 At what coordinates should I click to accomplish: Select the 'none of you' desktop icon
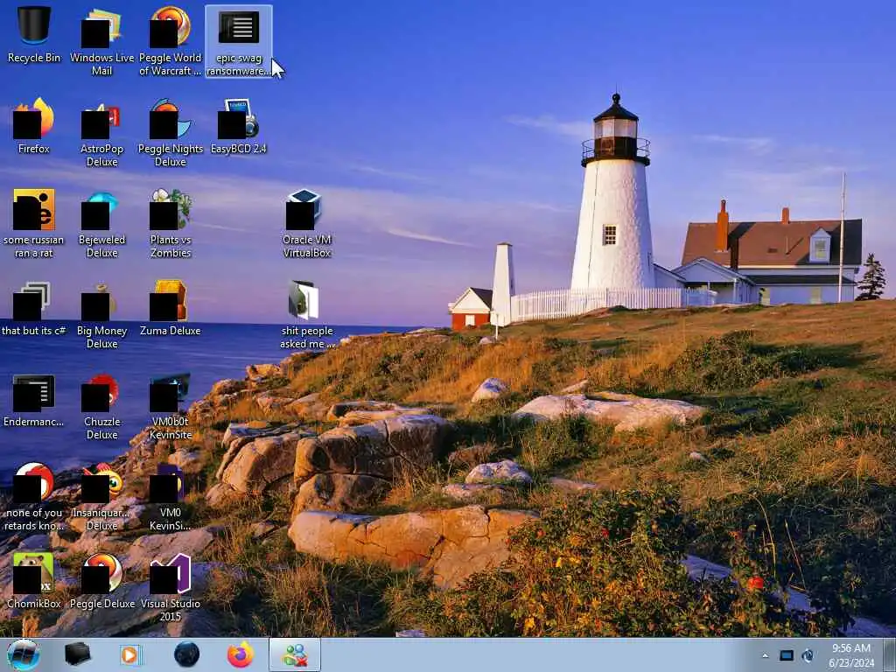point(34,497)
